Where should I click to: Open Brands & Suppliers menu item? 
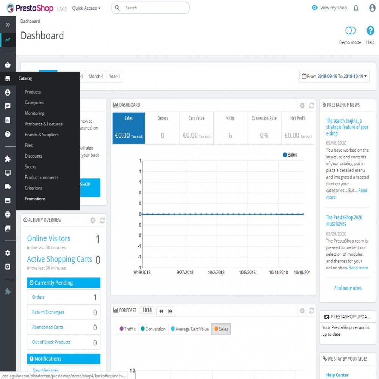[42, 135]
